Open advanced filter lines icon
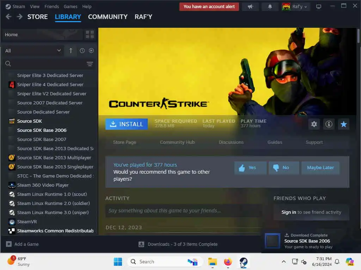 tap(90, 64)
